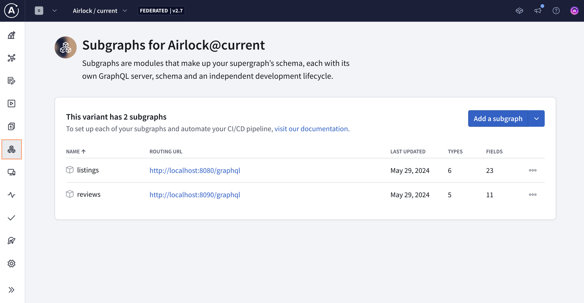
Task: Click the Add a subgraph button
Action: 498,119
